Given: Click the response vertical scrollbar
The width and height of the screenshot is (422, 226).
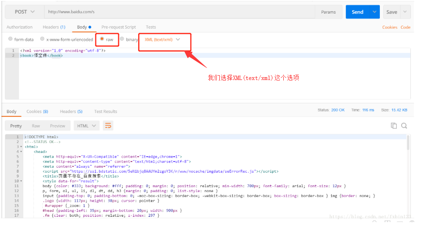Looking at the screenshot, I should coord(408,142).
